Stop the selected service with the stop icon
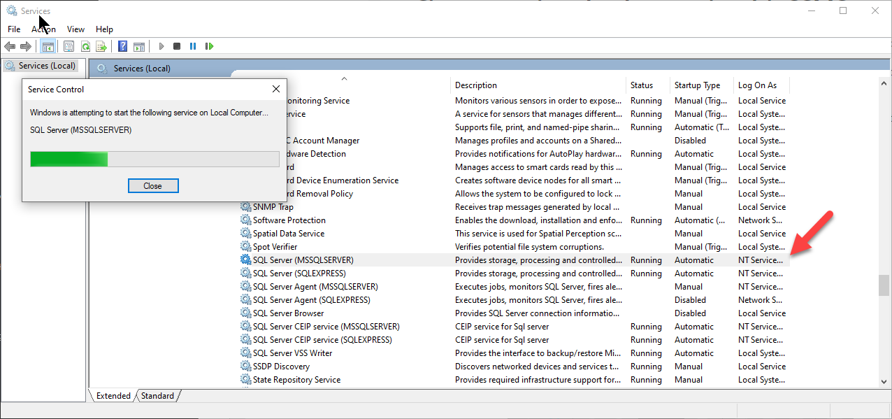The height and width of the screenshot is (419, 892). pyautogui.click(x=178, y=46)
